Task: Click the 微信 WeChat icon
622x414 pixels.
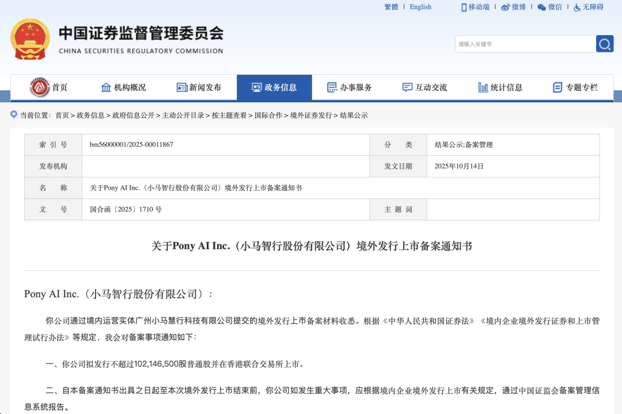Action: (541, 7)
